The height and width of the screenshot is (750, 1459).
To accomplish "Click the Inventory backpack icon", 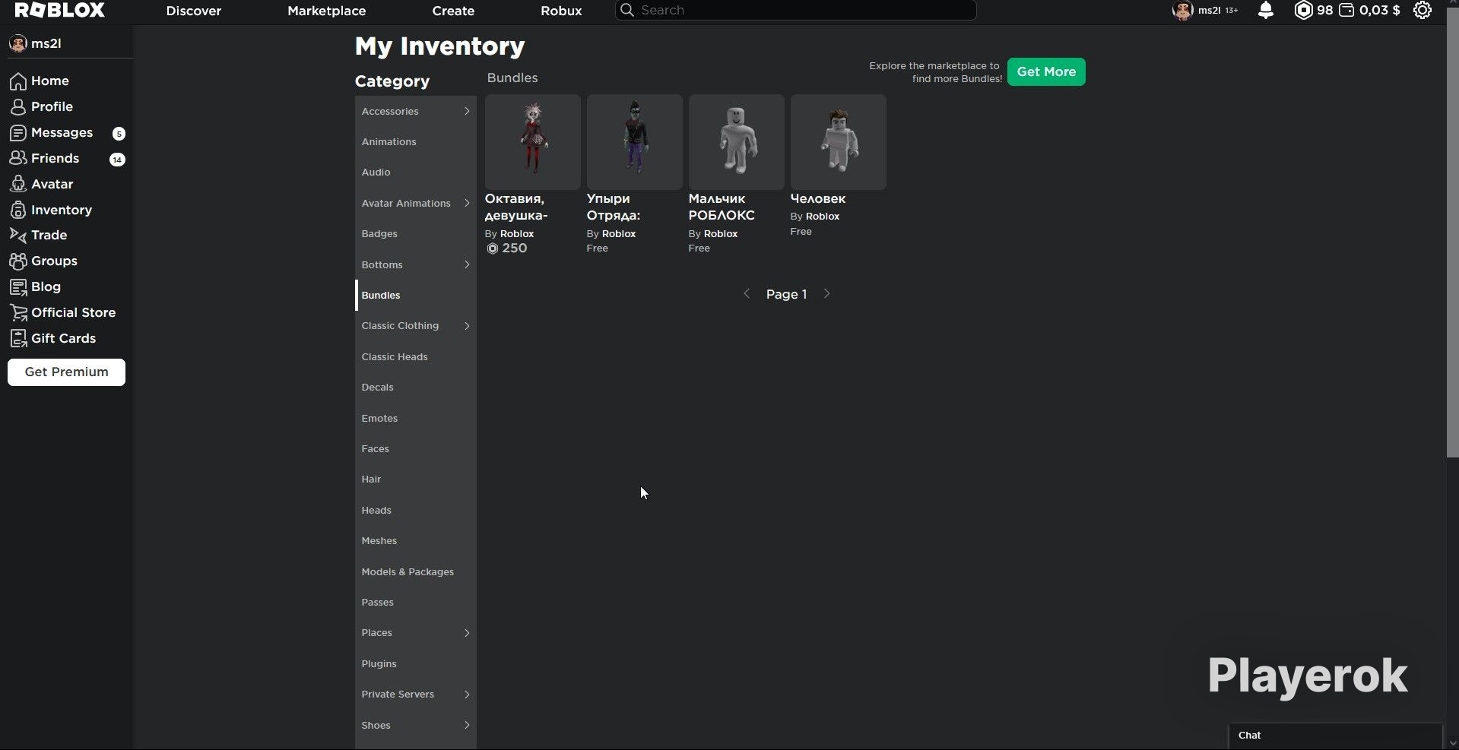I will pos(18,210).
